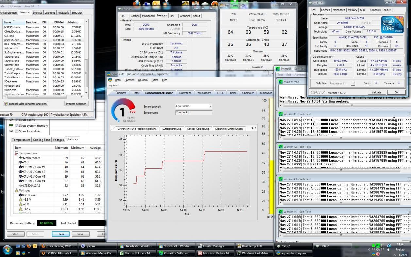Launch Firefox from the quick launch bar
Image resolution: width=411 pixels, height=257 pixels.
(x=29, y=246)
